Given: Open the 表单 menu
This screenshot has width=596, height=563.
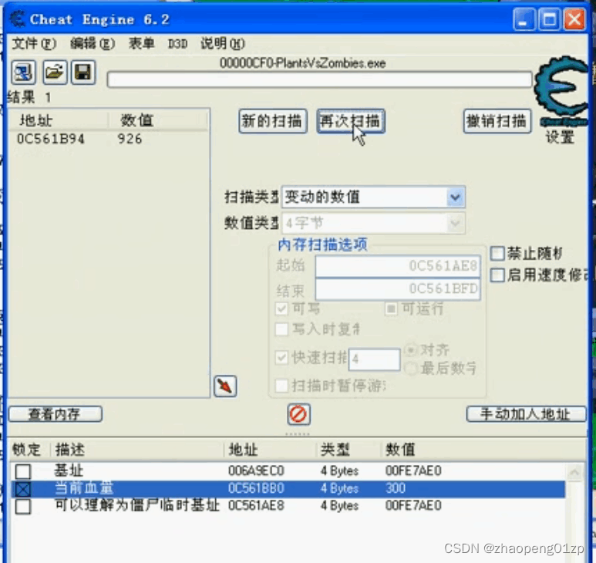Looking at the screenshot, I should [141, 44].
